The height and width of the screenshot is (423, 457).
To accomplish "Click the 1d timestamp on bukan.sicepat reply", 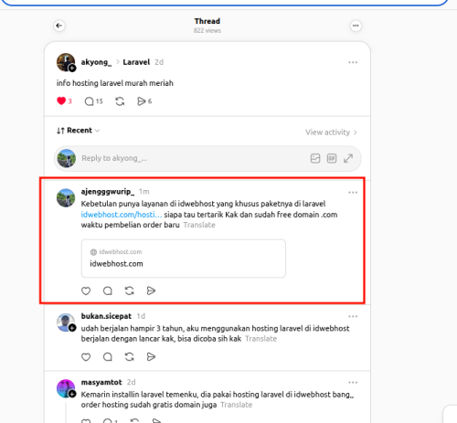I will pyautogui.click(x=141, y=316).
